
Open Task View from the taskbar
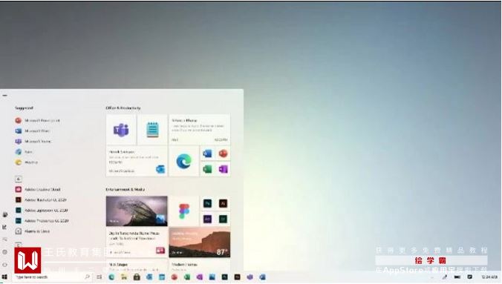click(100, 277)
